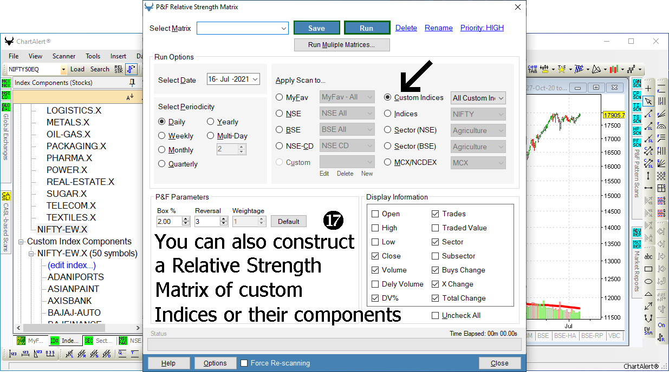
Task: Pin the Index Components panel
Action: tap(132, 83)
